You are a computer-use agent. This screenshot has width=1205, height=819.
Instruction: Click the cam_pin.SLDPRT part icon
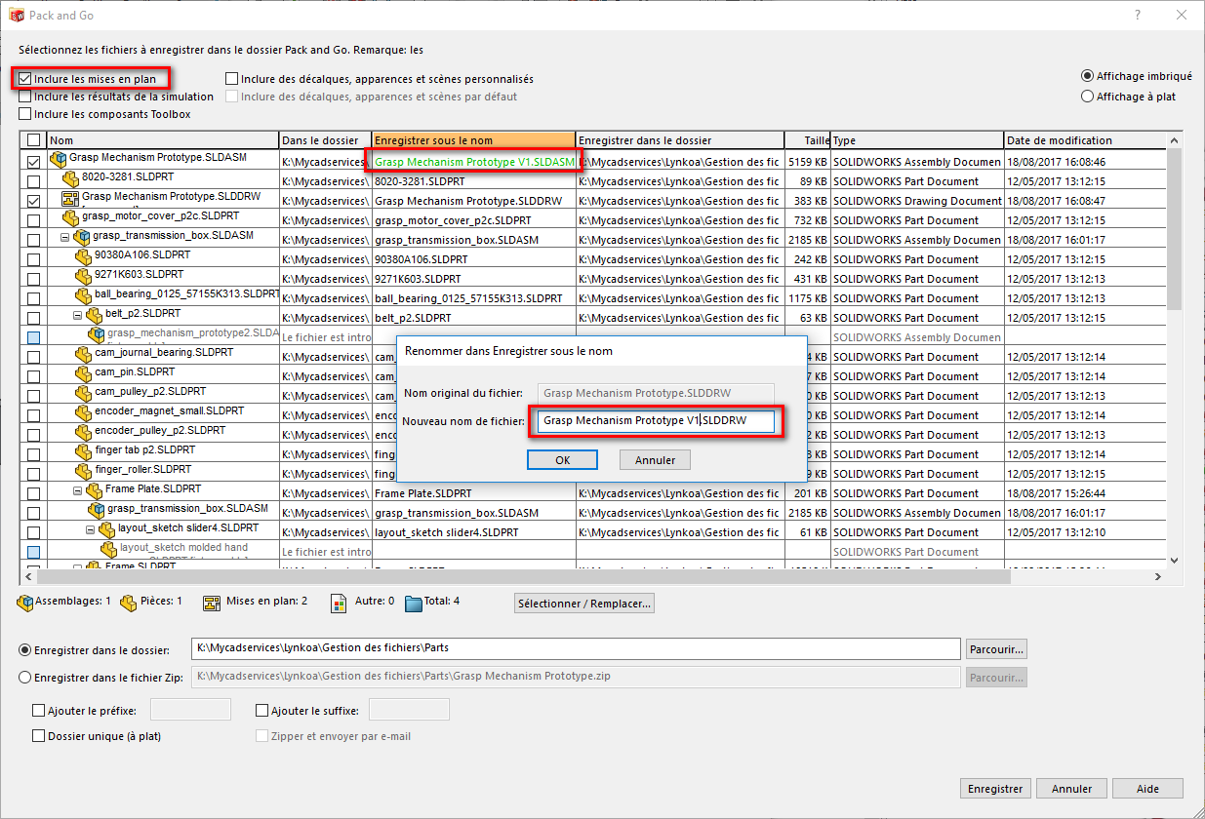(83, 373)
